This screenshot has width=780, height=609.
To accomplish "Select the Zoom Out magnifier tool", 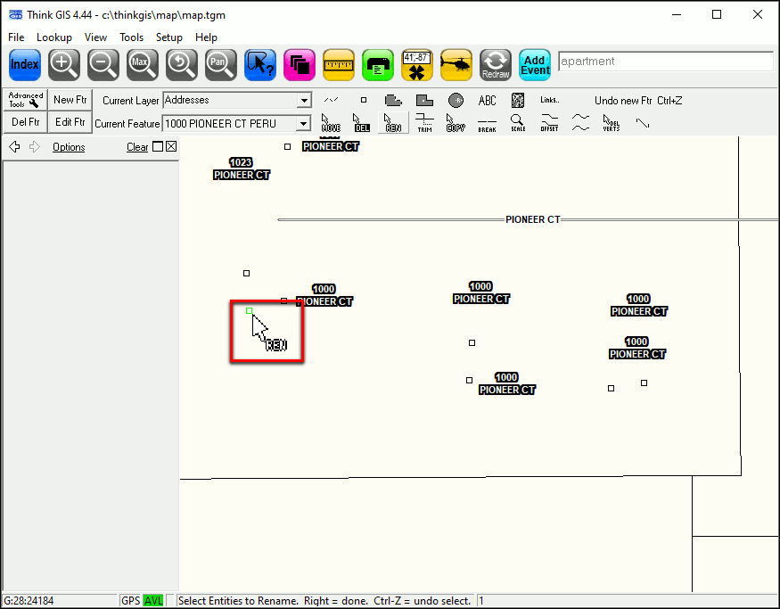I will 103,64.
